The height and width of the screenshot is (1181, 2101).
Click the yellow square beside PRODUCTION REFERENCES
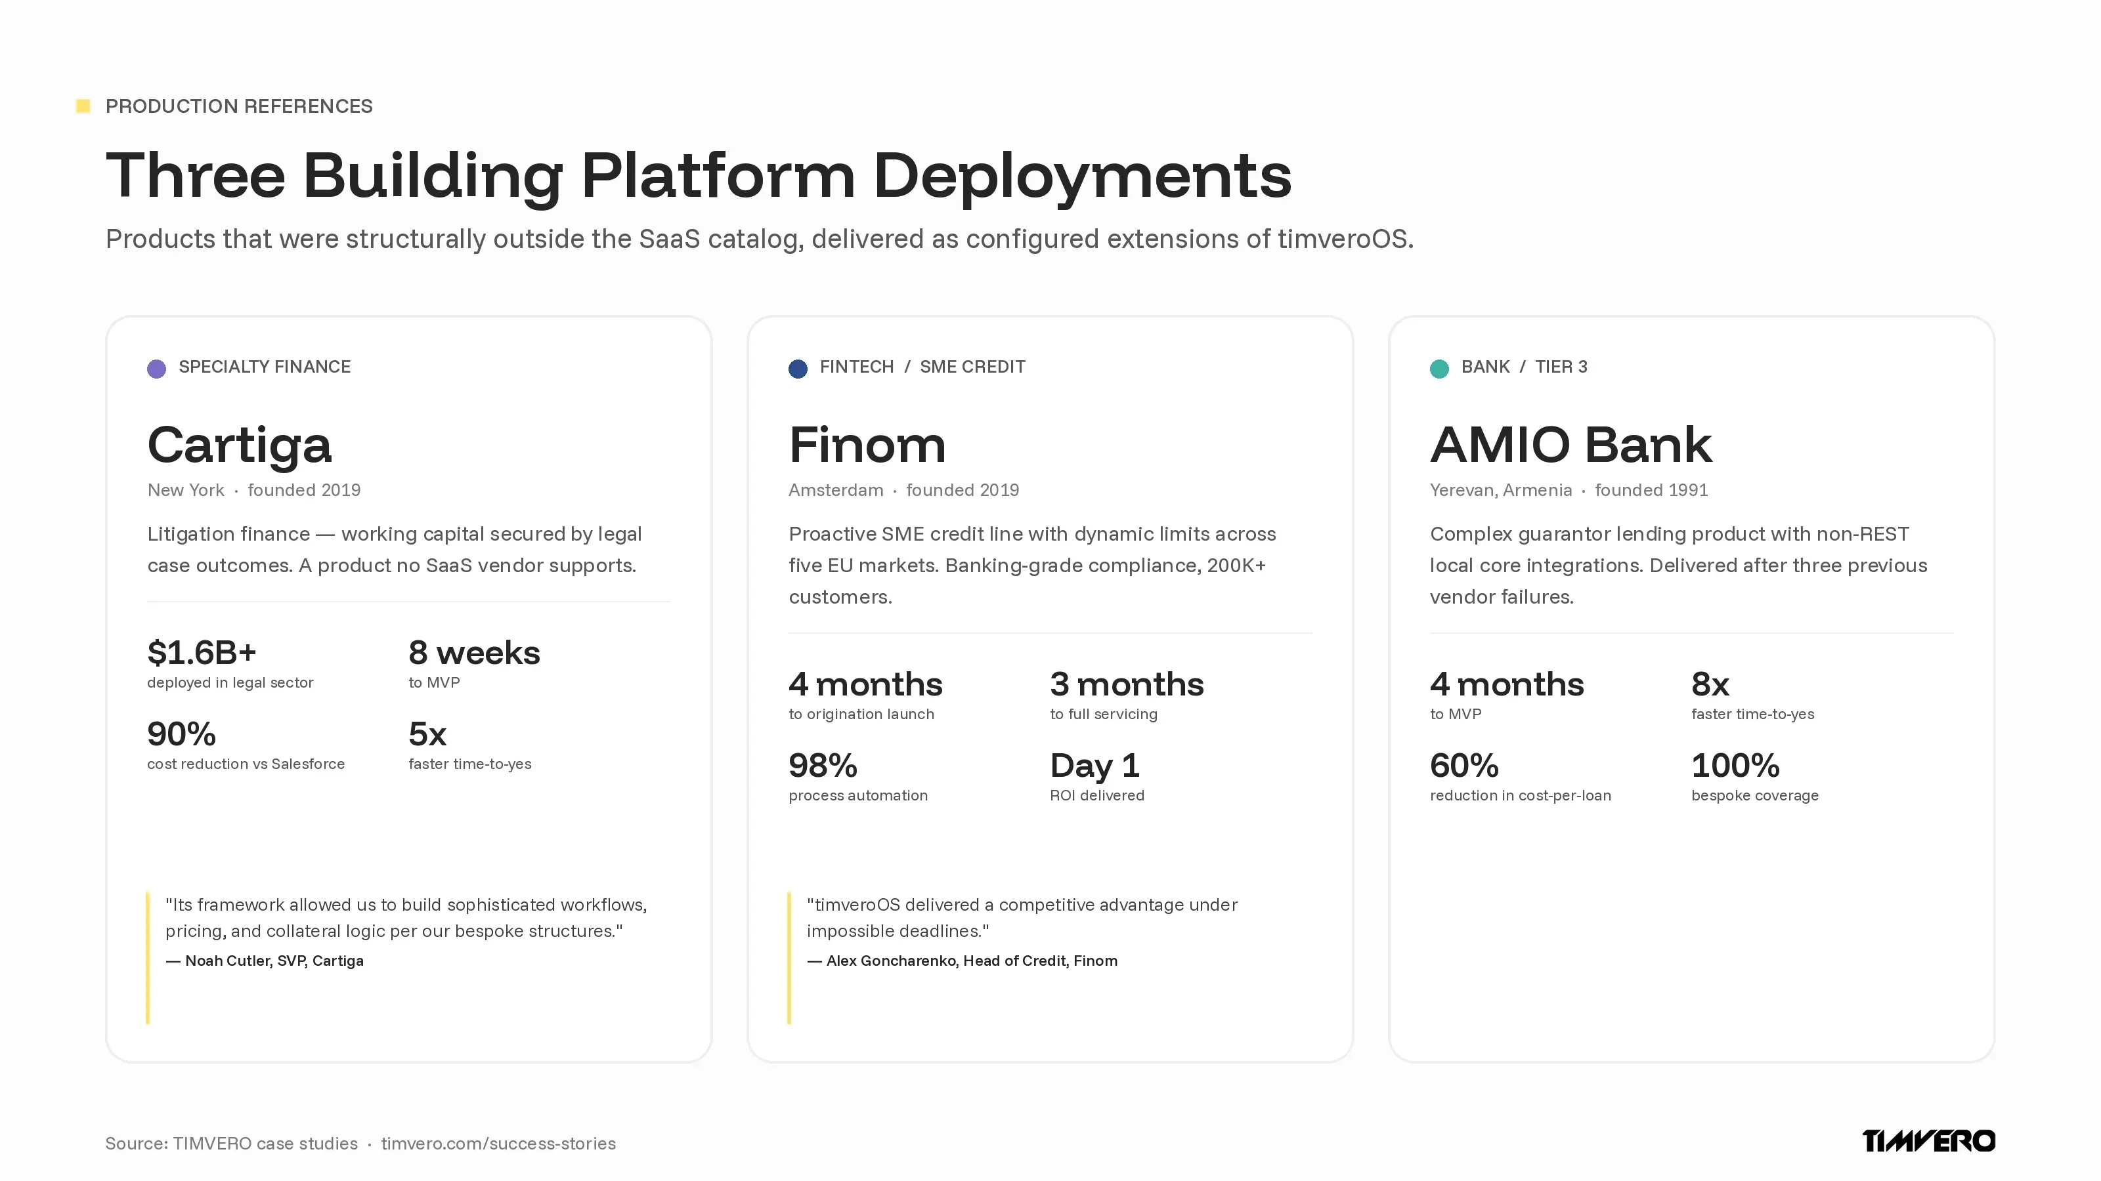[82, 106]
